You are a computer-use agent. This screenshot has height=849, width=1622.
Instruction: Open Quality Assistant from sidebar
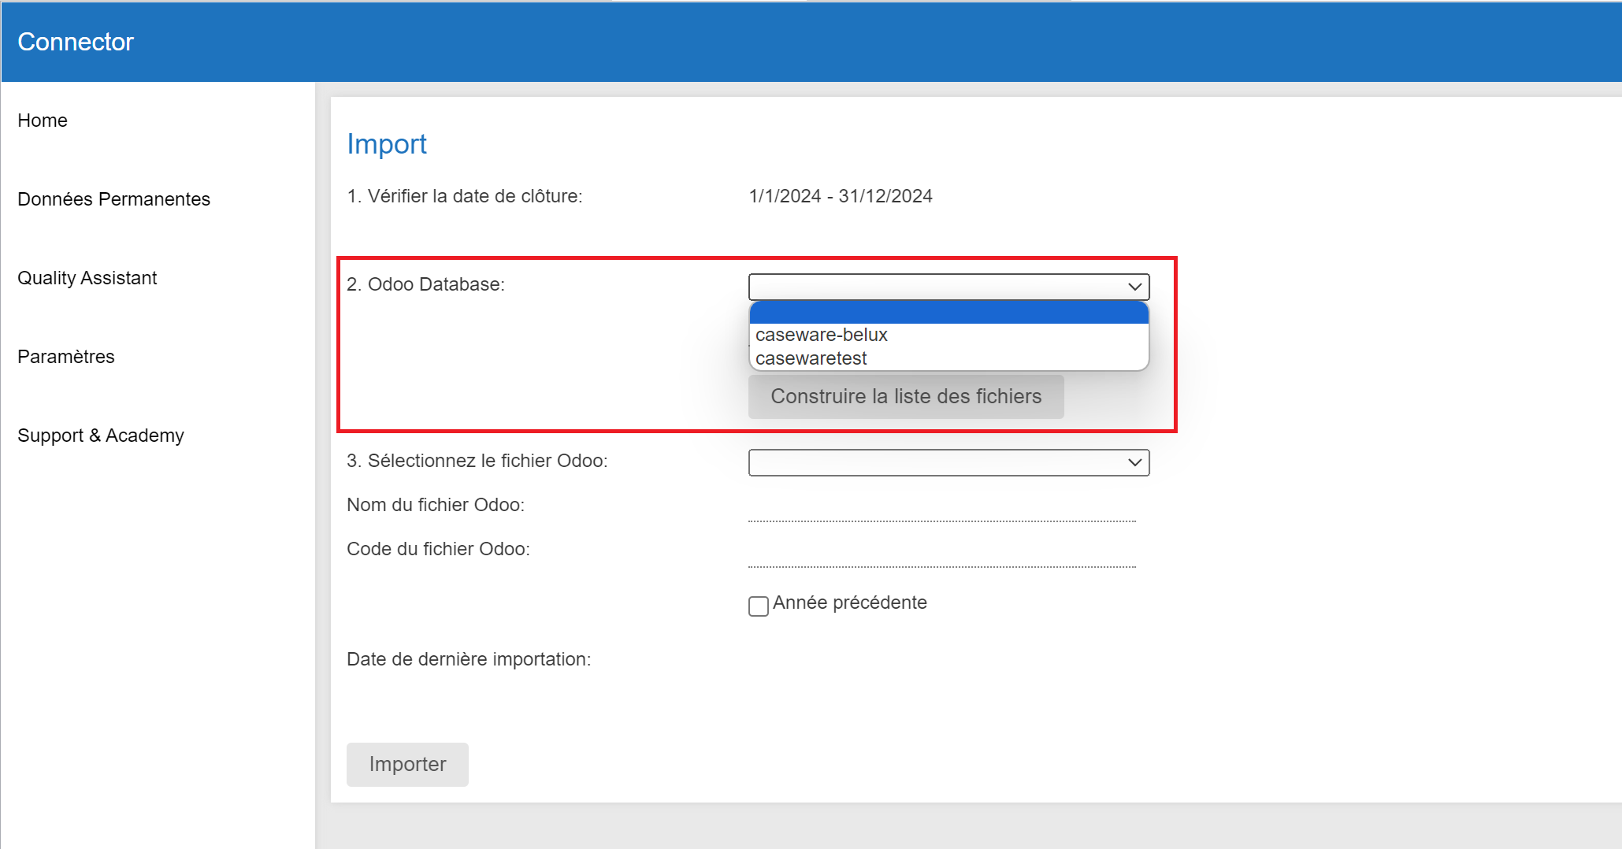87,278
